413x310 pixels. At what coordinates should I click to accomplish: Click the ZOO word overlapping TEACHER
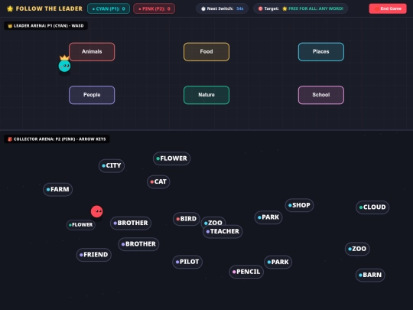pyautogui.click(x=213, y=221)
